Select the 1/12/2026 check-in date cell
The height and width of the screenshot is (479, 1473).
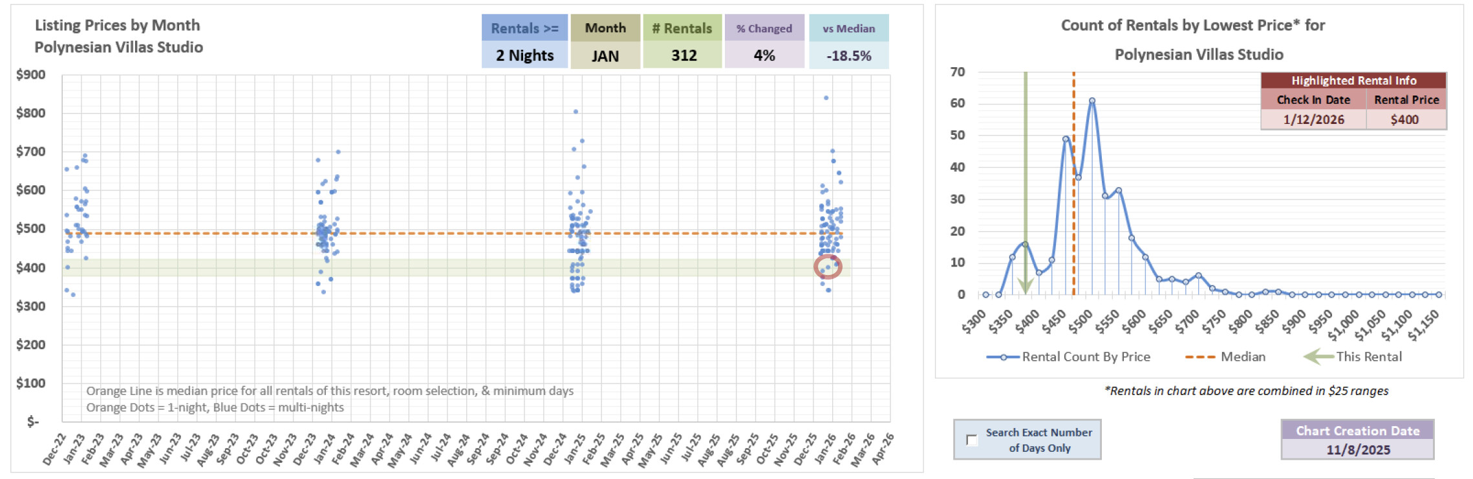coord(1313,119)
